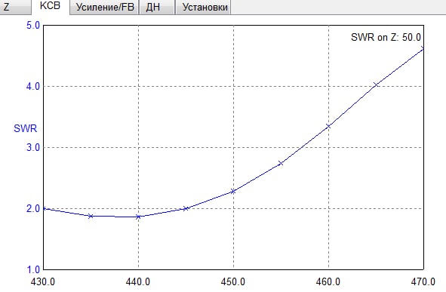This screenshot has width=446, height=292.
Task: Click the SWR curve marker at 440.0
Action: [x=139, y=217]
